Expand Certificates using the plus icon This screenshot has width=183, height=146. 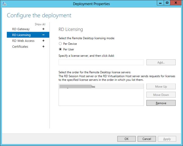point(43,47)
